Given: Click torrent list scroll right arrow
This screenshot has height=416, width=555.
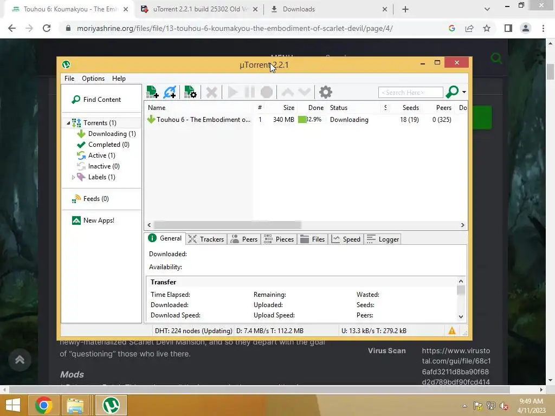Looking at the screenshot, I should (463, 225).
